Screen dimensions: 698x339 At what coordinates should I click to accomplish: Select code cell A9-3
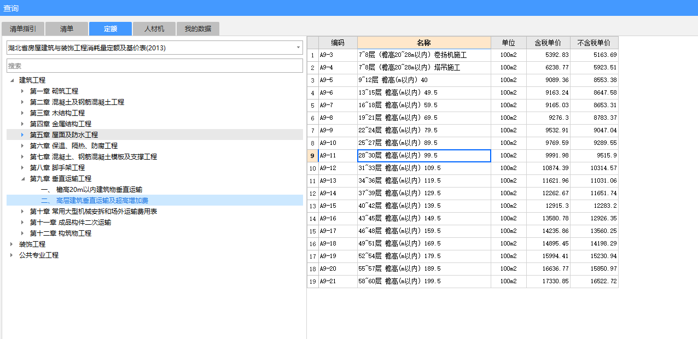click(x=338, y=55)
